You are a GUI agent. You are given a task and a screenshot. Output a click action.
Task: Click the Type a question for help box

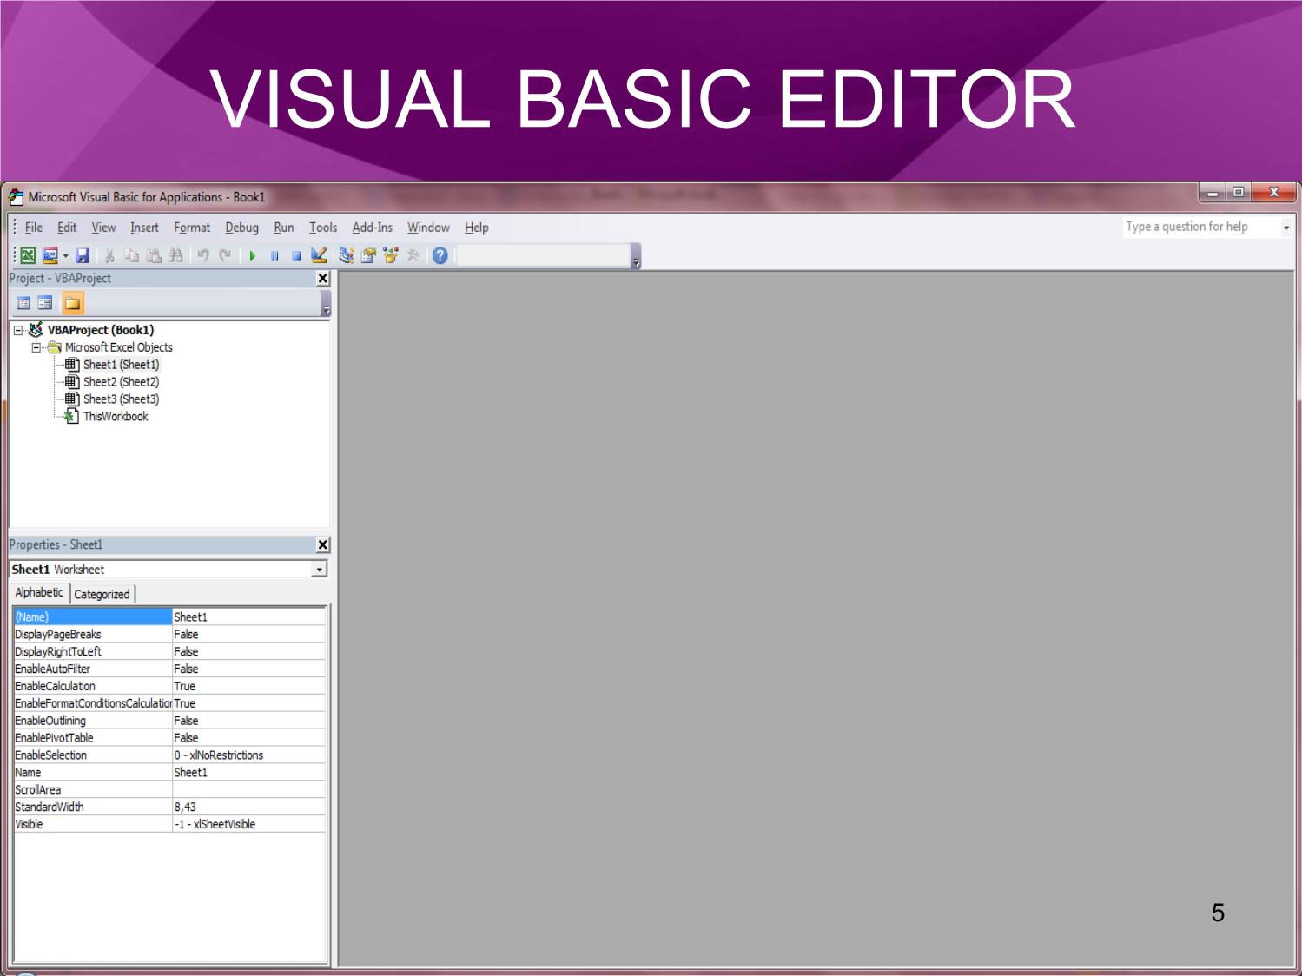tap(1200, 227)
